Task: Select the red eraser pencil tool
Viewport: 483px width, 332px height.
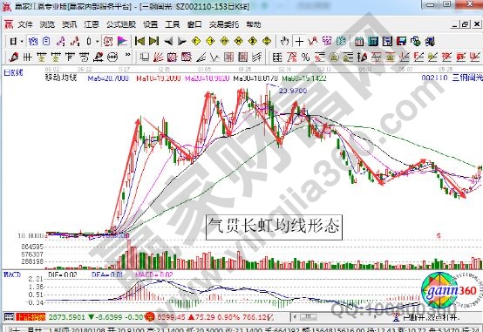Action: (x=14, y=57)
